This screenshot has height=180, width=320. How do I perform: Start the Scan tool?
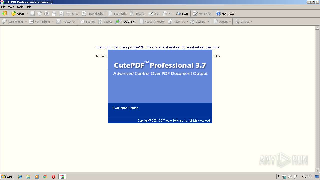(x=182, y=14)
